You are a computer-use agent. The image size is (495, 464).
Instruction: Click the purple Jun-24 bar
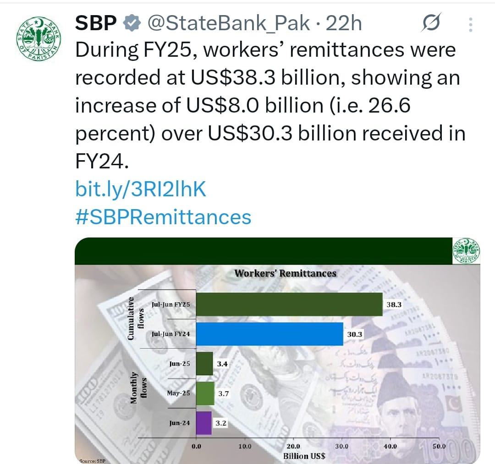click(x=204, y=423)
